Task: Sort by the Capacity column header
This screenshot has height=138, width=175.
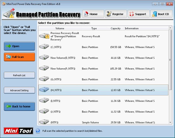Action: tap(116, 28)
